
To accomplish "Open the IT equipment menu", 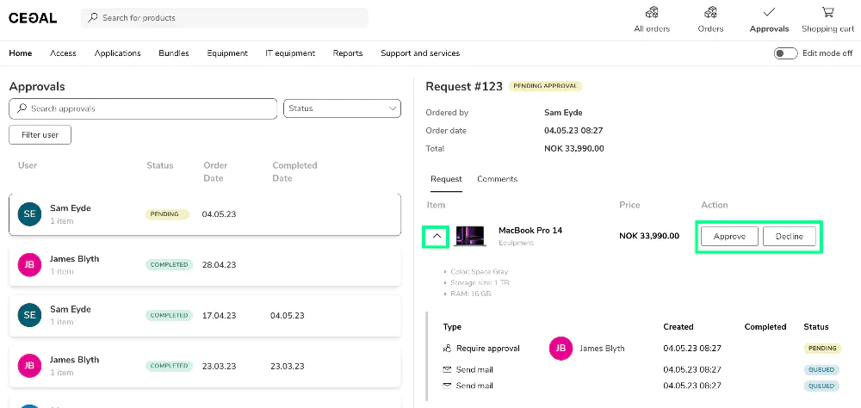I will click(x=290, y=53).
